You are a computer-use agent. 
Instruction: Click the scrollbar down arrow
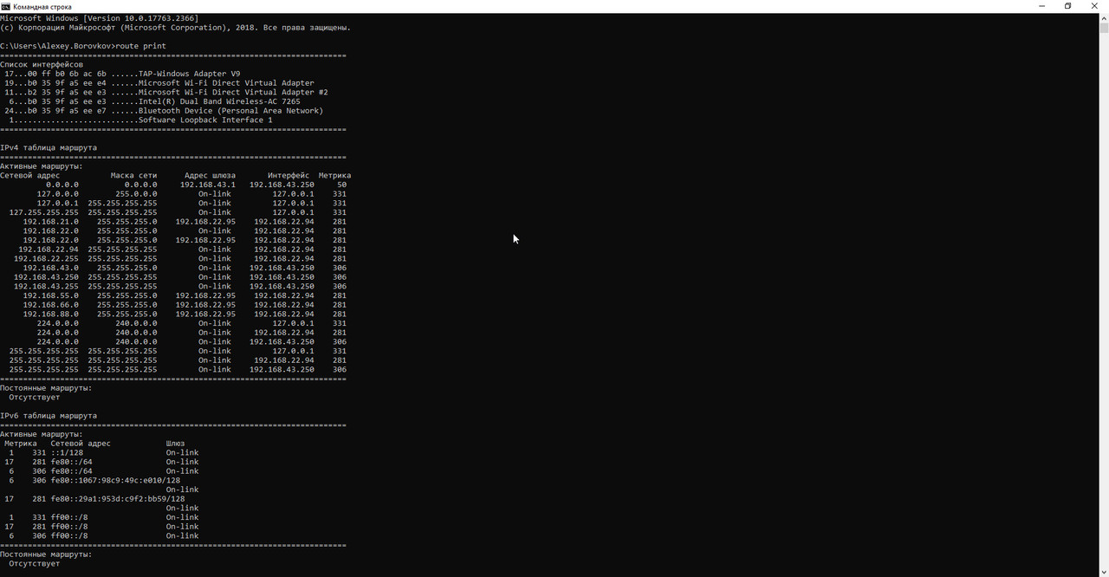[x=1104, y=572]
